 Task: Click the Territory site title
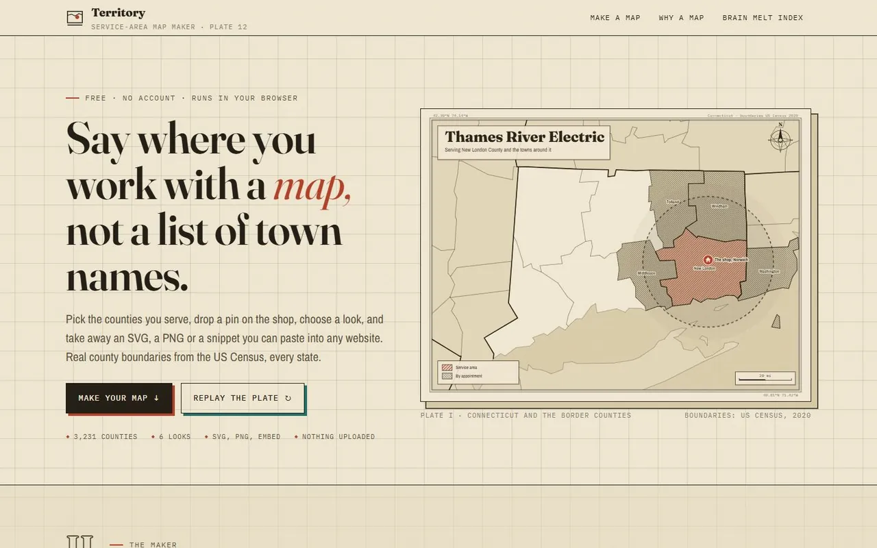point(118,12)
